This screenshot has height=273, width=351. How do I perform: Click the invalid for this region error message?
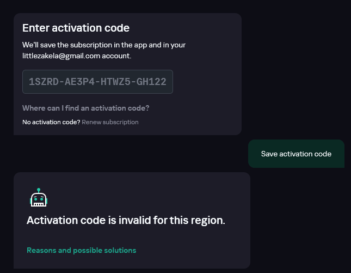coord(126,220)
